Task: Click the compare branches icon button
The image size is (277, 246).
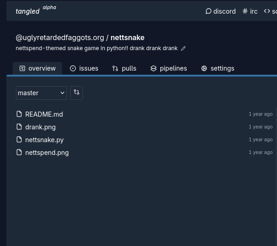Action: coord(77,92)
